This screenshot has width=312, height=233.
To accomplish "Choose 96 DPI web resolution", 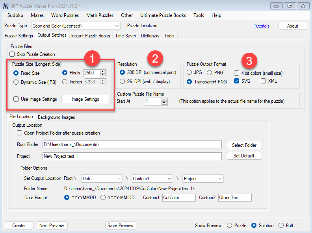I will 122,81.
